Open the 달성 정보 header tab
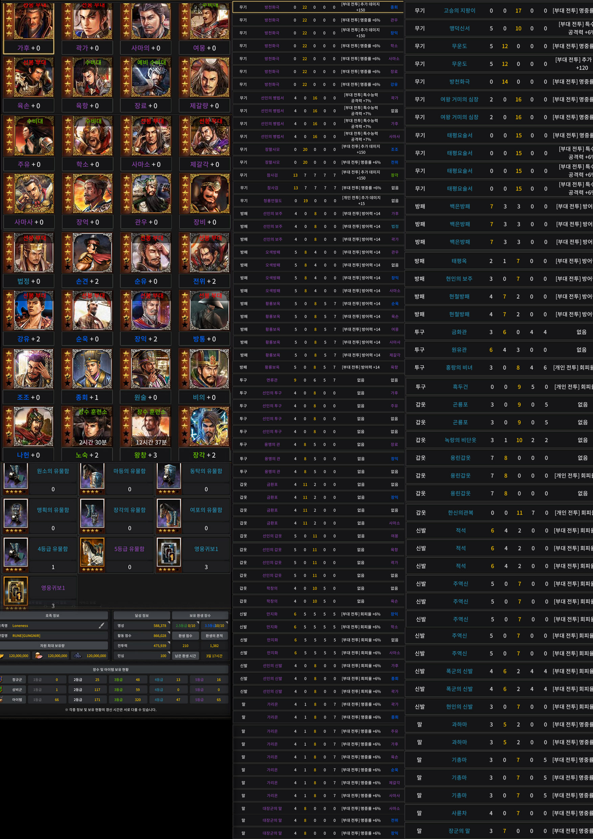Screen dimensions: 593x839 click(142, 615)
